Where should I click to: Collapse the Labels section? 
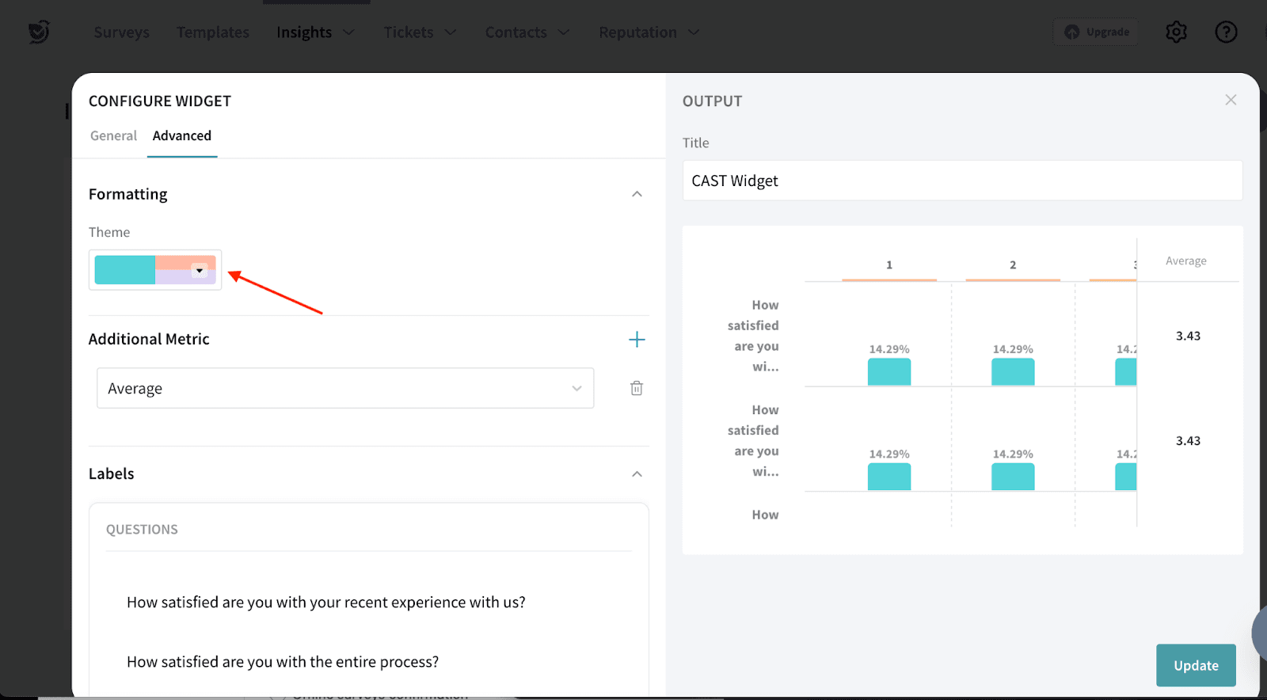click(x=637, y=474)
